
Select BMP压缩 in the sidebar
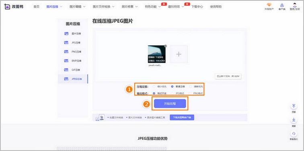76,61
